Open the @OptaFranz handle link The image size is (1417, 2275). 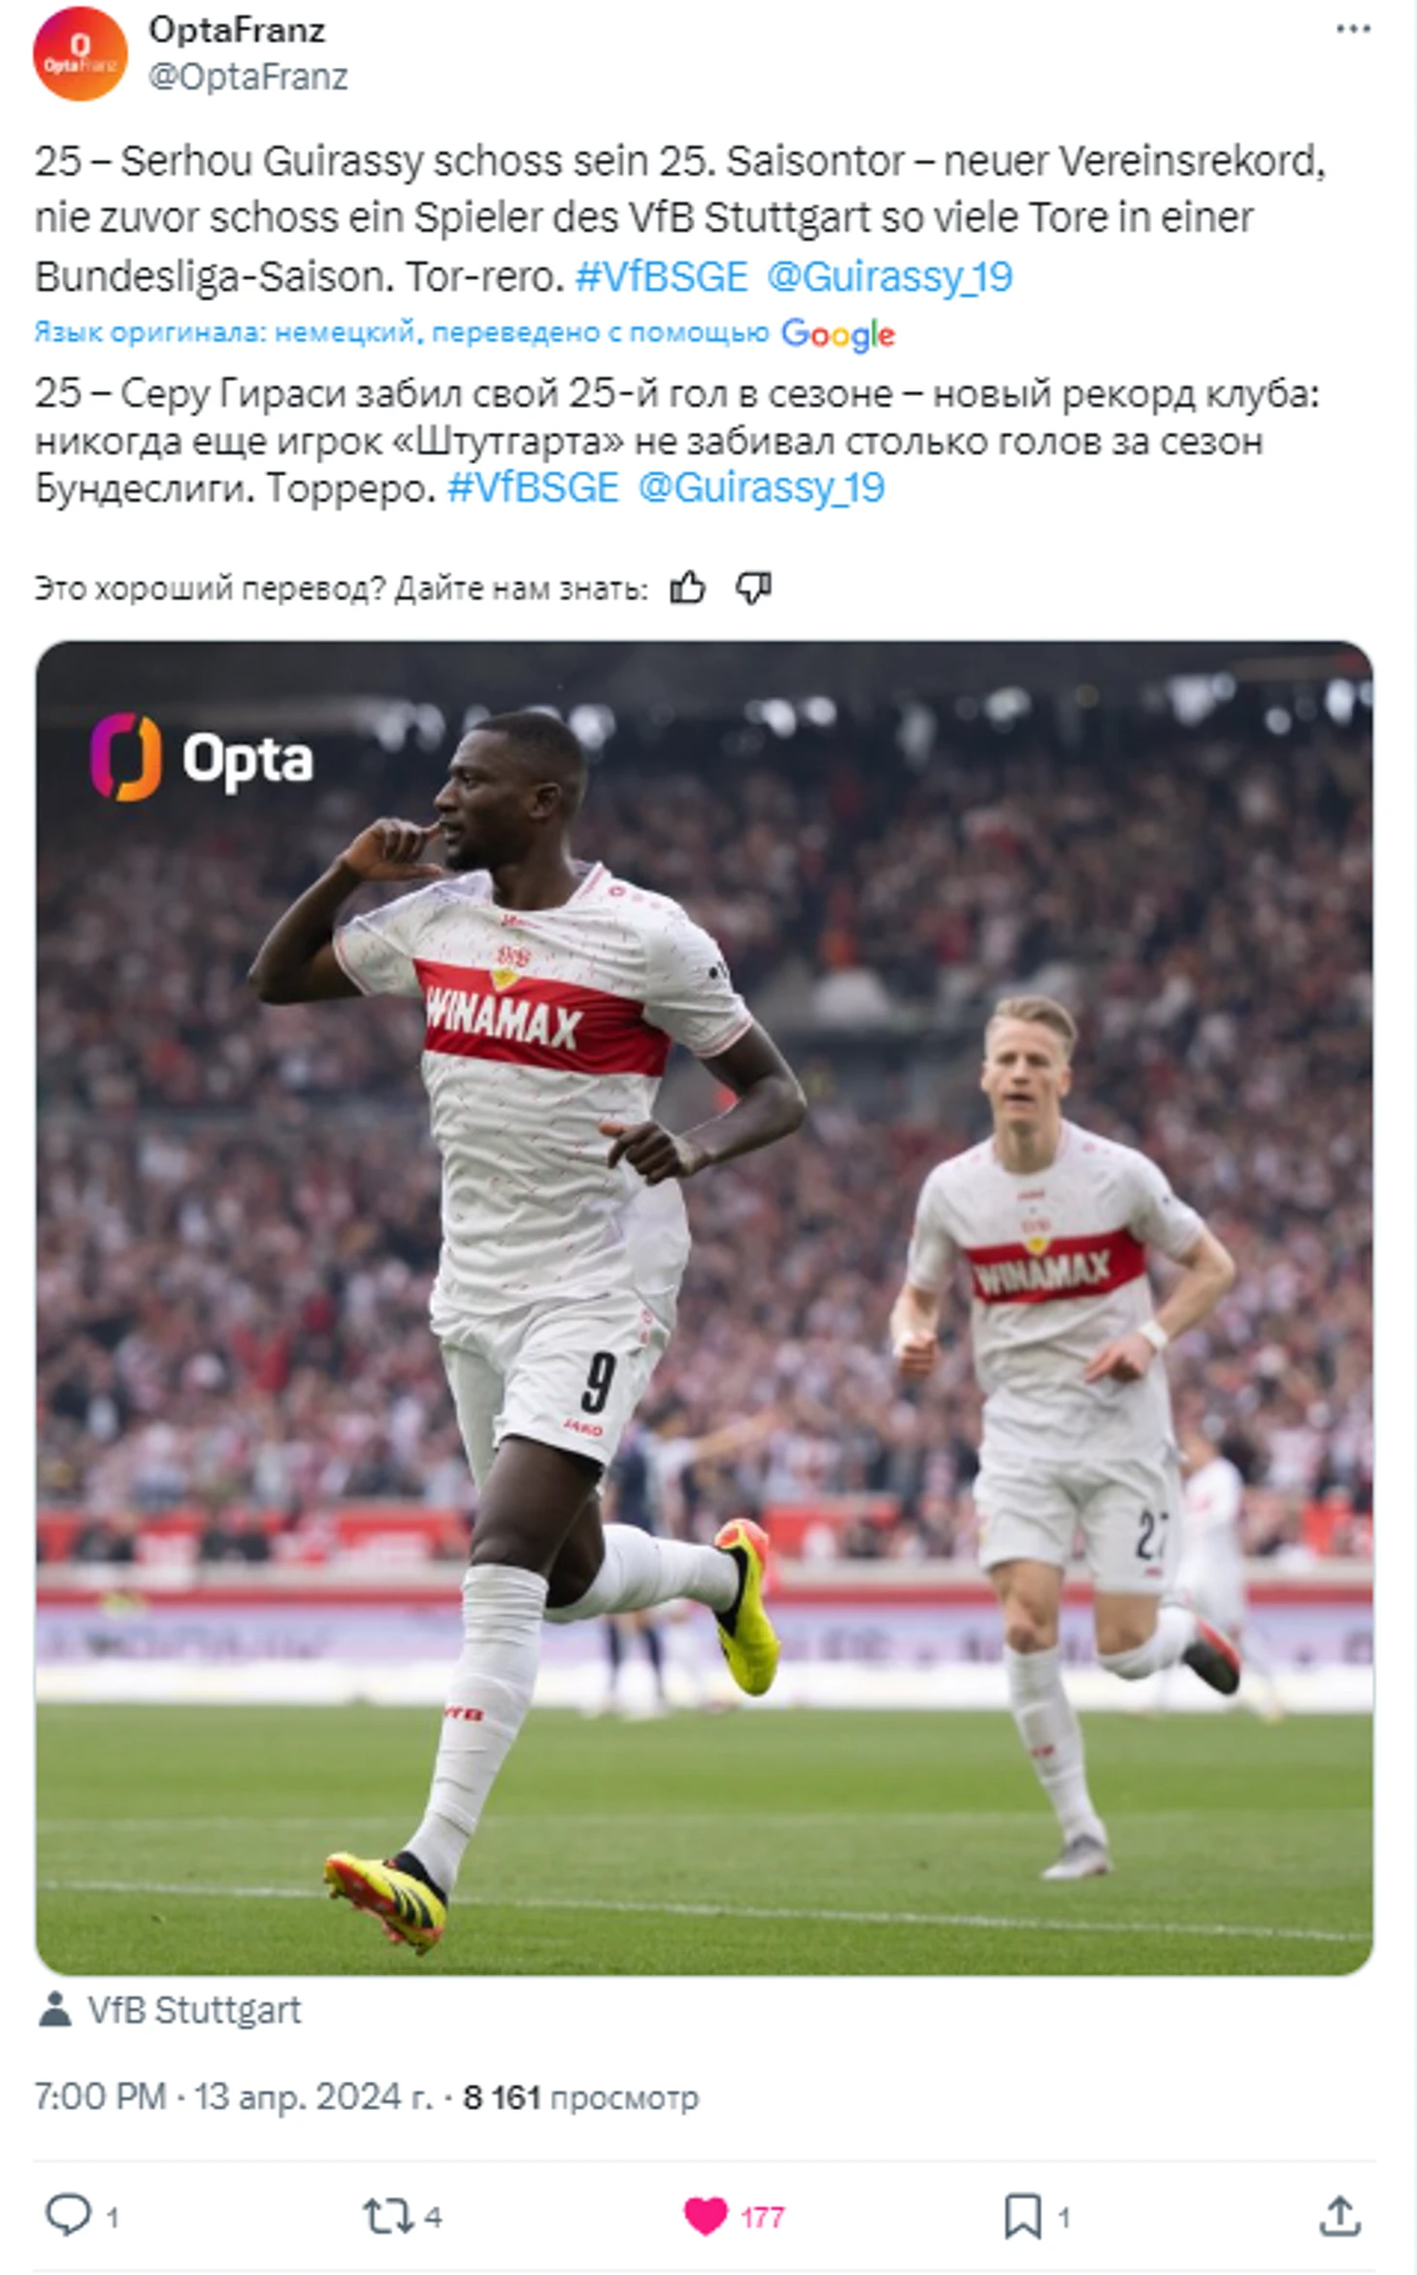coord(247,77)
